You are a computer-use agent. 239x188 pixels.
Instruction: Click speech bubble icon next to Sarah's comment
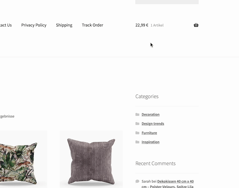point(137,181)
